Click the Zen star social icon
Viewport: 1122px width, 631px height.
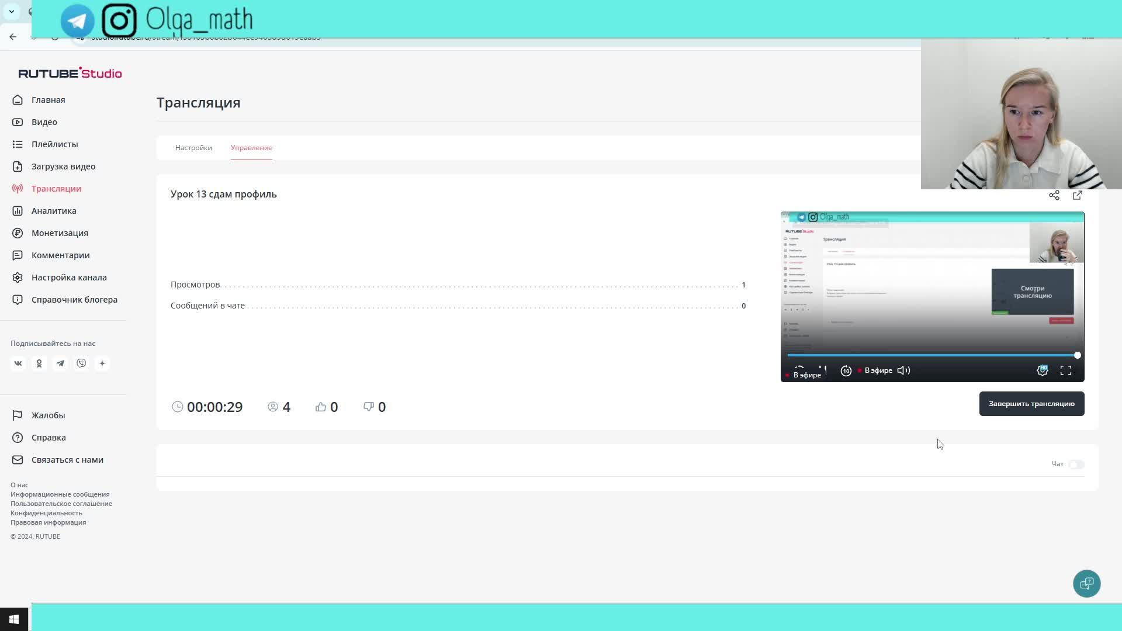102,363
